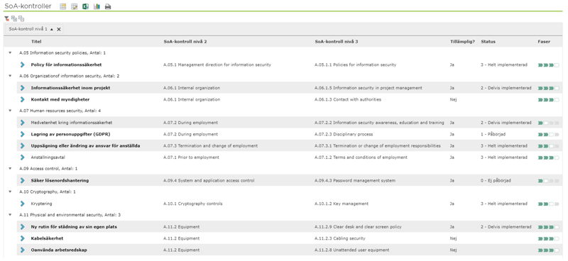Open the bar chart icon
Image resolution: width=568 pixels, height=261 pixels.
click(x=97, y=6)
